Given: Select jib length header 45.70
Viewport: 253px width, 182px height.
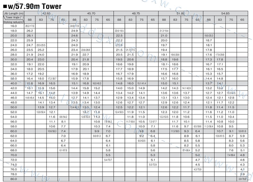Looking at the screenshot, I should click(x=91, y=13).
